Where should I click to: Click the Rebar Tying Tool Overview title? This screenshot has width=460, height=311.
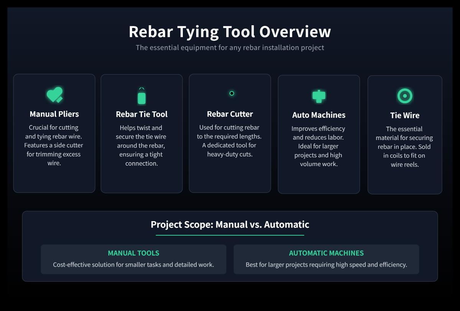pos(230,32)
